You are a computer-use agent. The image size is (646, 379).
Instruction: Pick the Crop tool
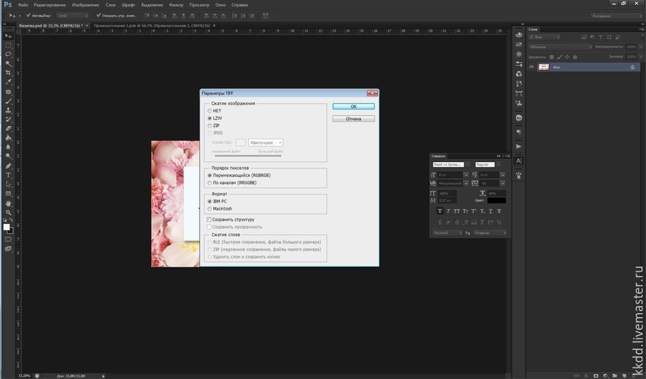click(8, 73)
